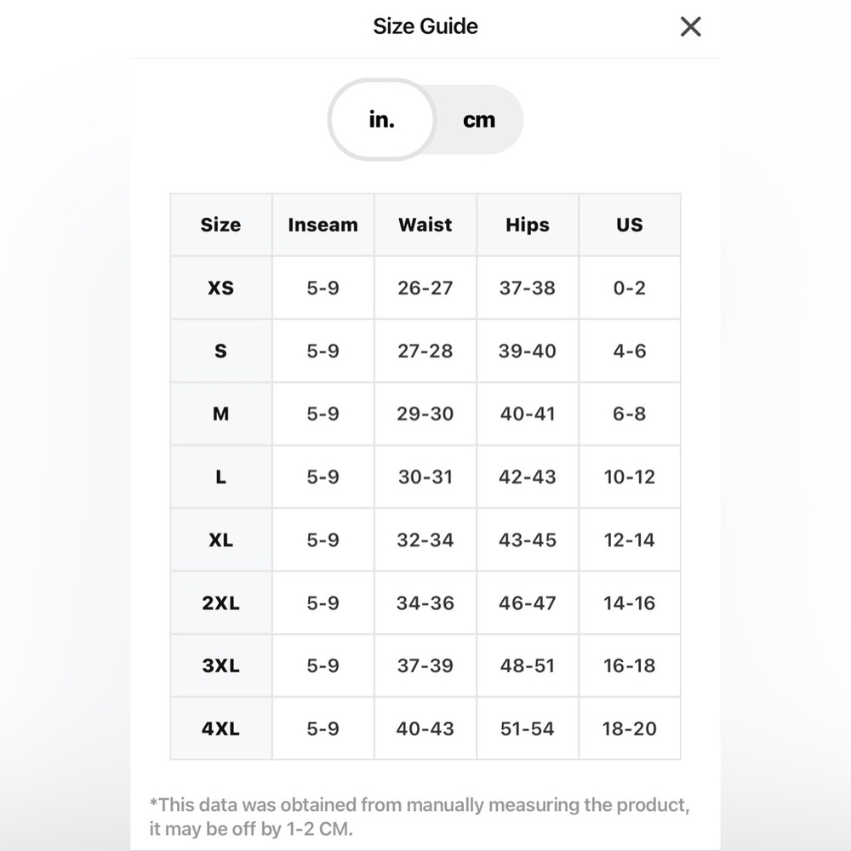This screenshot has width=851, height=851.
Task: Click the Waist column header
Action: (x=425, y=225)
